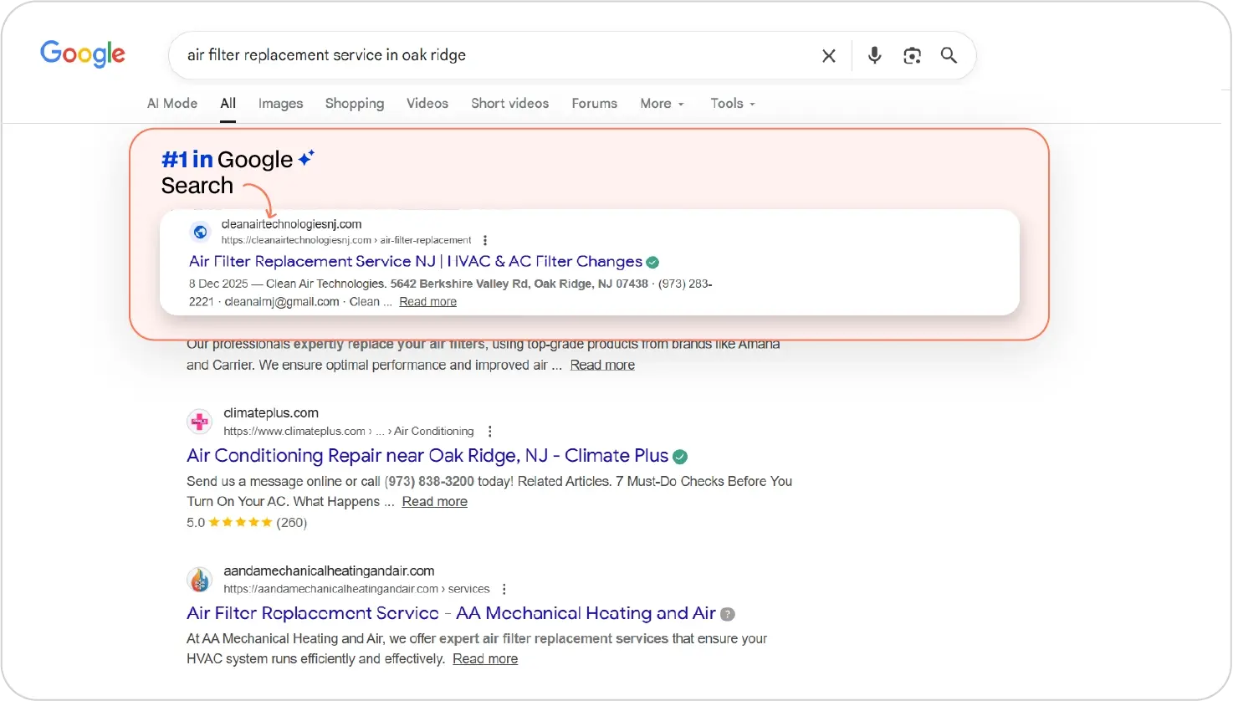Viewport: 1233px width, 701px height.
Task: Open Air Filter Replacement Service NJ result link
Action: tap(415, 262)
